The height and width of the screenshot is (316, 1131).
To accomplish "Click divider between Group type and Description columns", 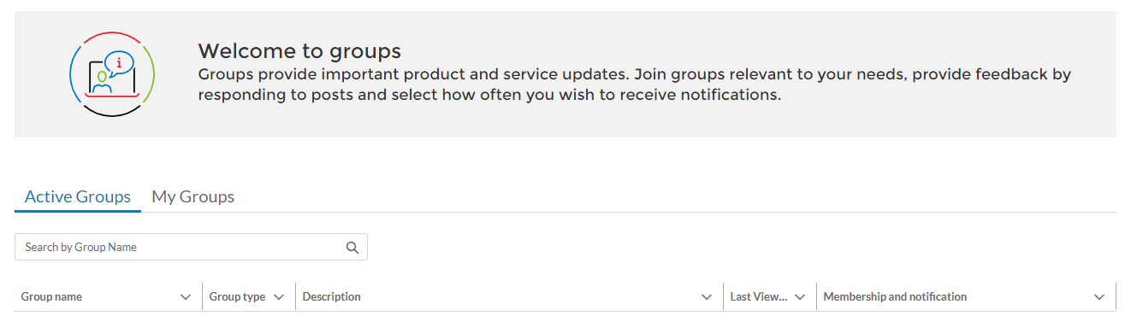I will [295, 296].
